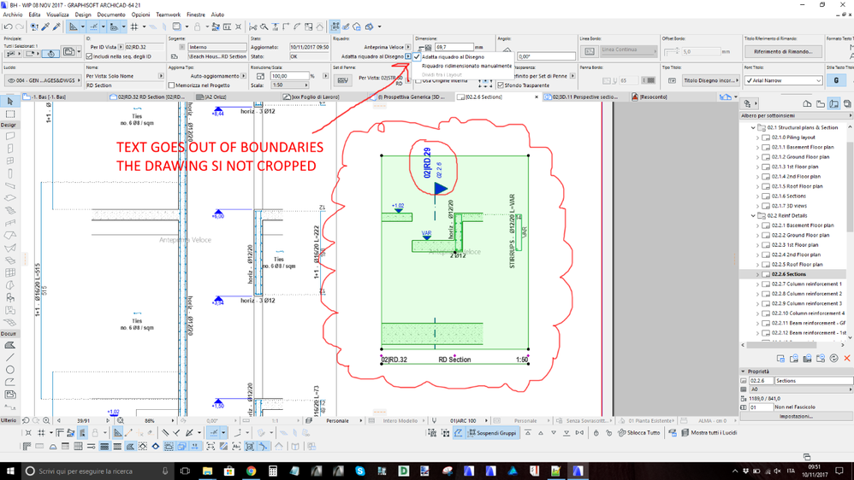Viewport: 854px width, 480px height.
Task: Open the Per ID Vista arrow dropdown
Action: click(x=121, y=47)
